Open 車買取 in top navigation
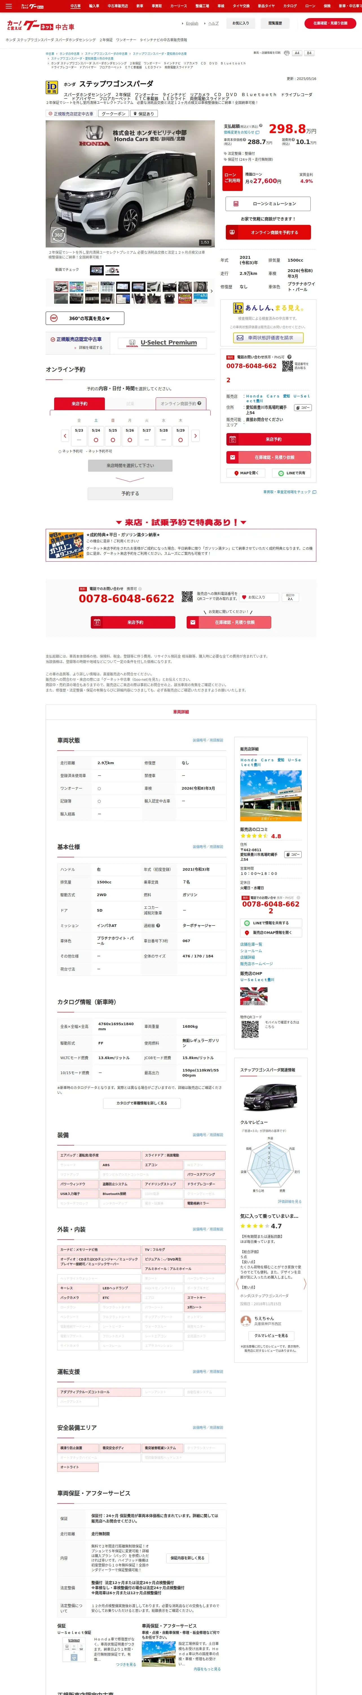Image resolution: width=362 pixels, height=1695 pixels. pos(157,6)
